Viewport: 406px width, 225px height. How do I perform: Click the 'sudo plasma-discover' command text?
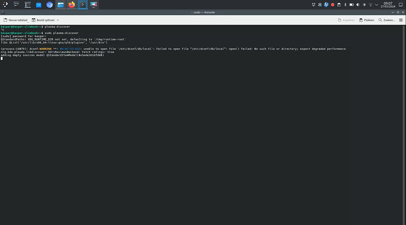[x=62, y=33]
